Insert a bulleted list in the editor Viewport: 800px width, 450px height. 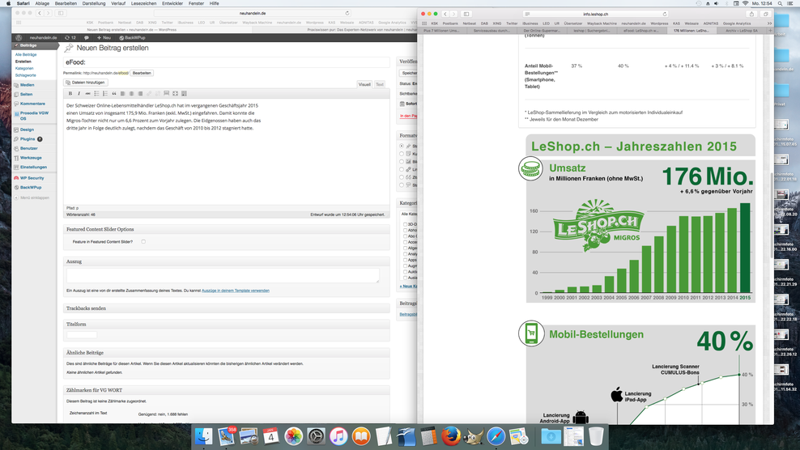96,94
